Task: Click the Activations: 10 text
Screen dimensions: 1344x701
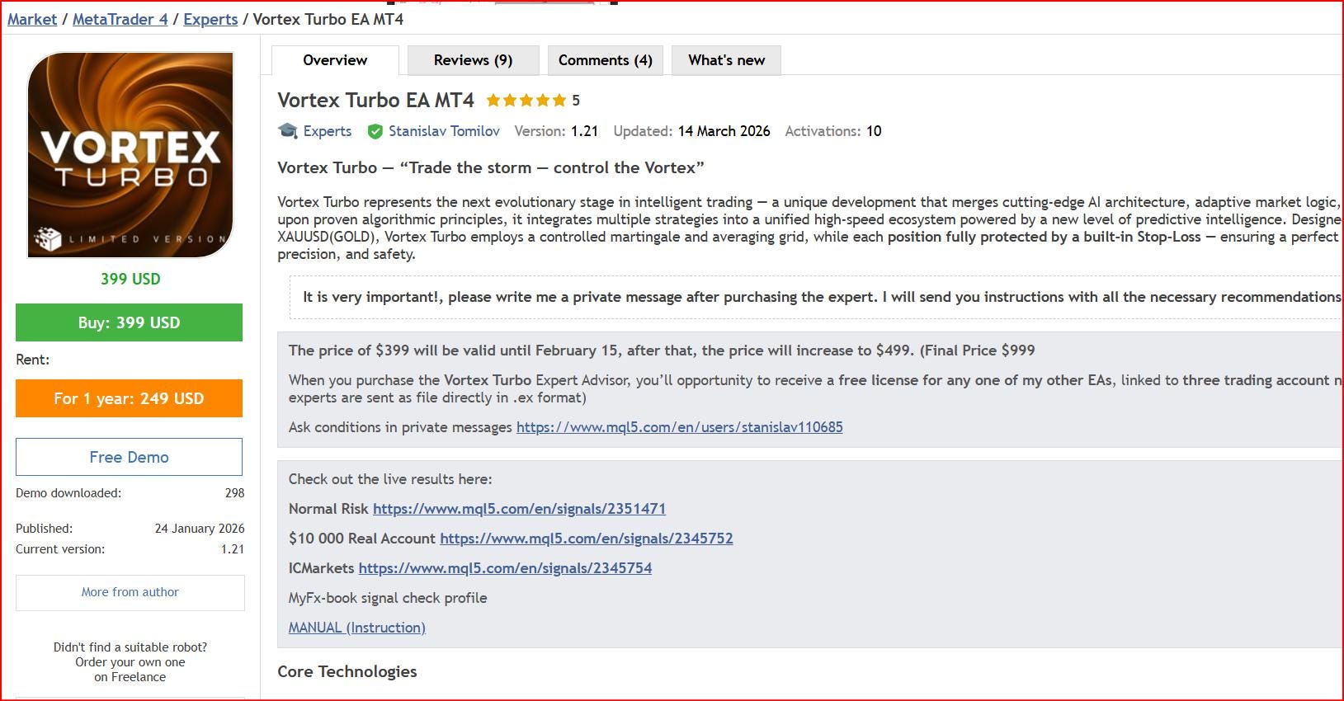Action: point(833,131)
